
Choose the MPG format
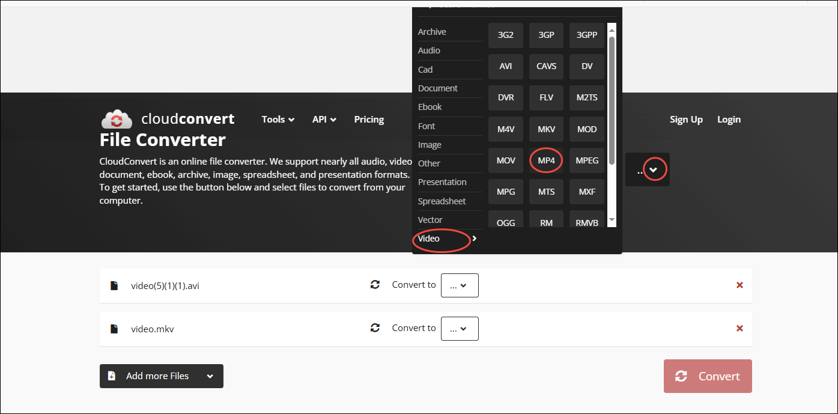coord(506,192)
